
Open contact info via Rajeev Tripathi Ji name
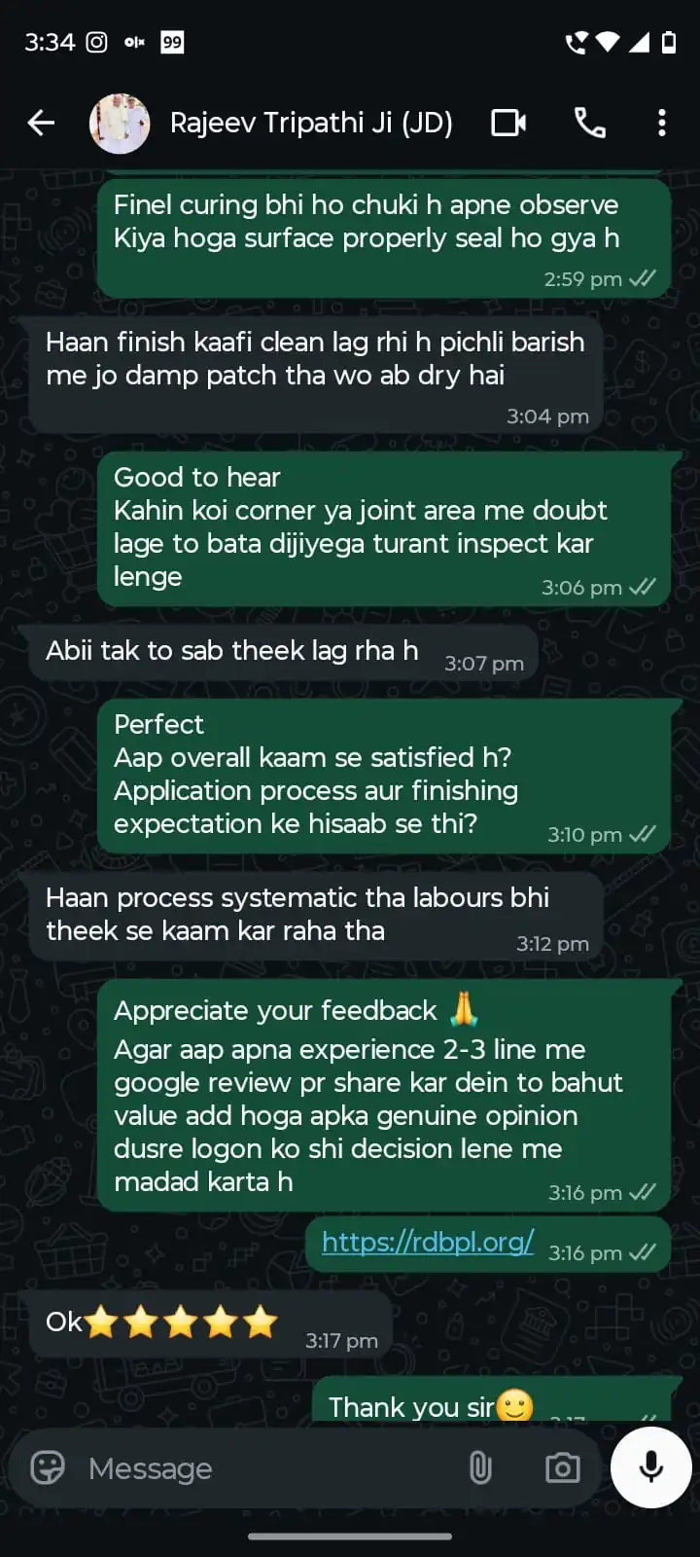311,123
